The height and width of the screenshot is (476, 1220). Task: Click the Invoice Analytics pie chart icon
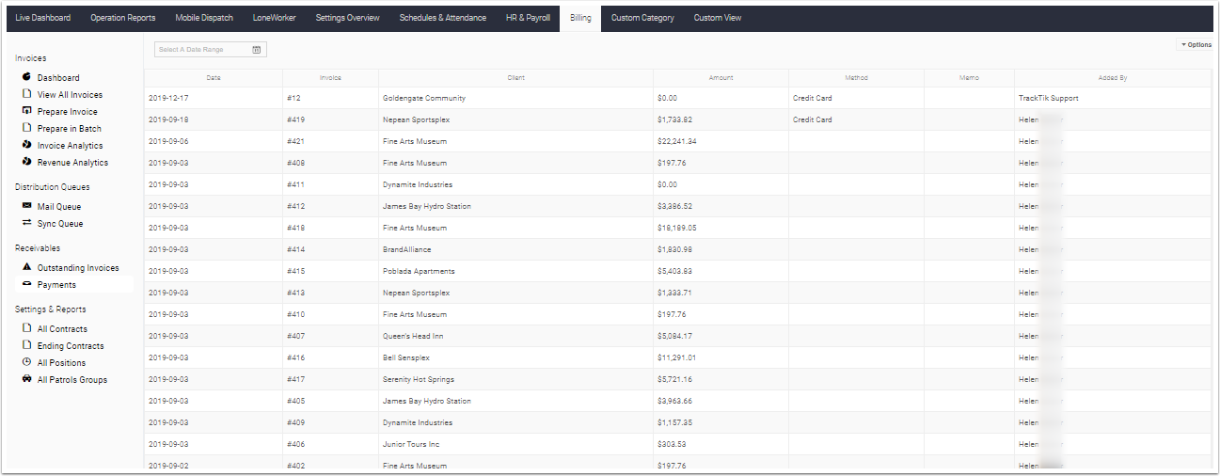pyautogui.click(x=27, y=145)
